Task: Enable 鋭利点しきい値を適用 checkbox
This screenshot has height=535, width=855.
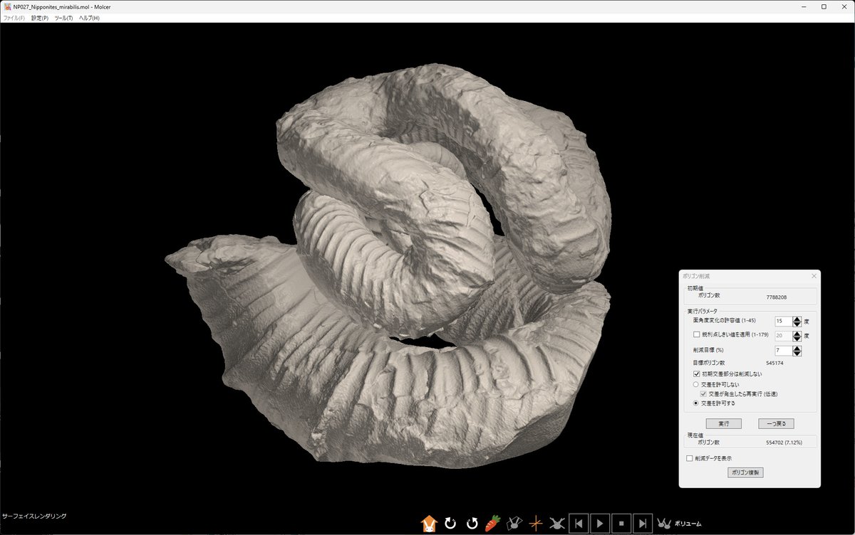Action: point(697,334)
